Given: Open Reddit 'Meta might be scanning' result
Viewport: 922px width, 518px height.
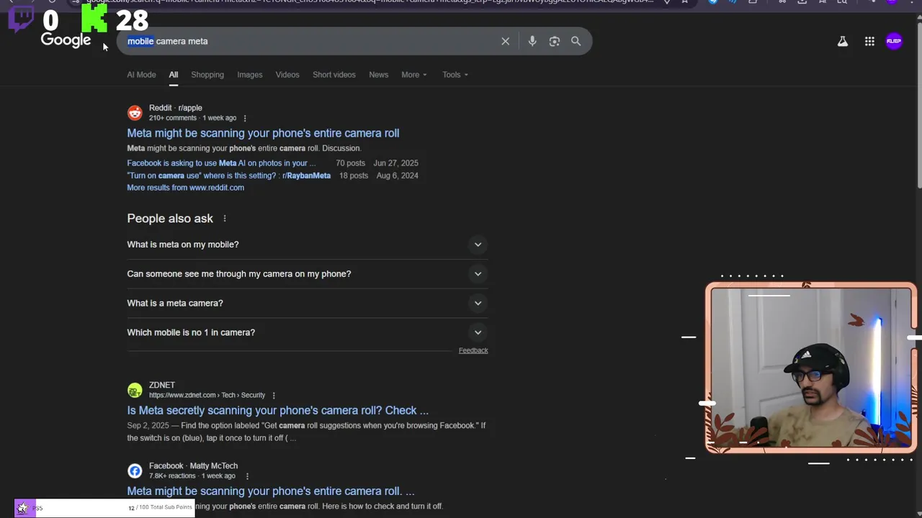Looking at the screenshot, I should 263,133.
